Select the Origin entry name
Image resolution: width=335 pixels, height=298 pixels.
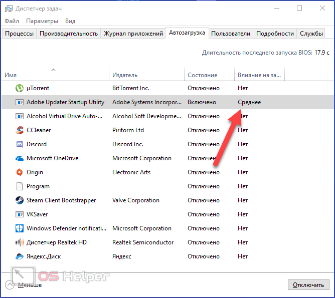pos(35,172)
